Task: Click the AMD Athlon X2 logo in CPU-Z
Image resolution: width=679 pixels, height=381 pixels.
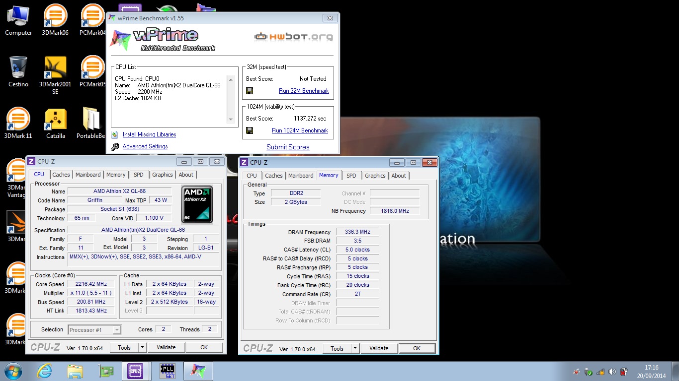Action: (x=197, y=204)
